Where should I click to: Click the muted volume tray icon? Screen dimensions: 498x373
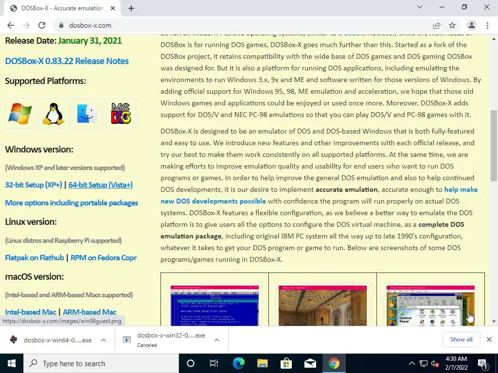(x=435, y=363)
